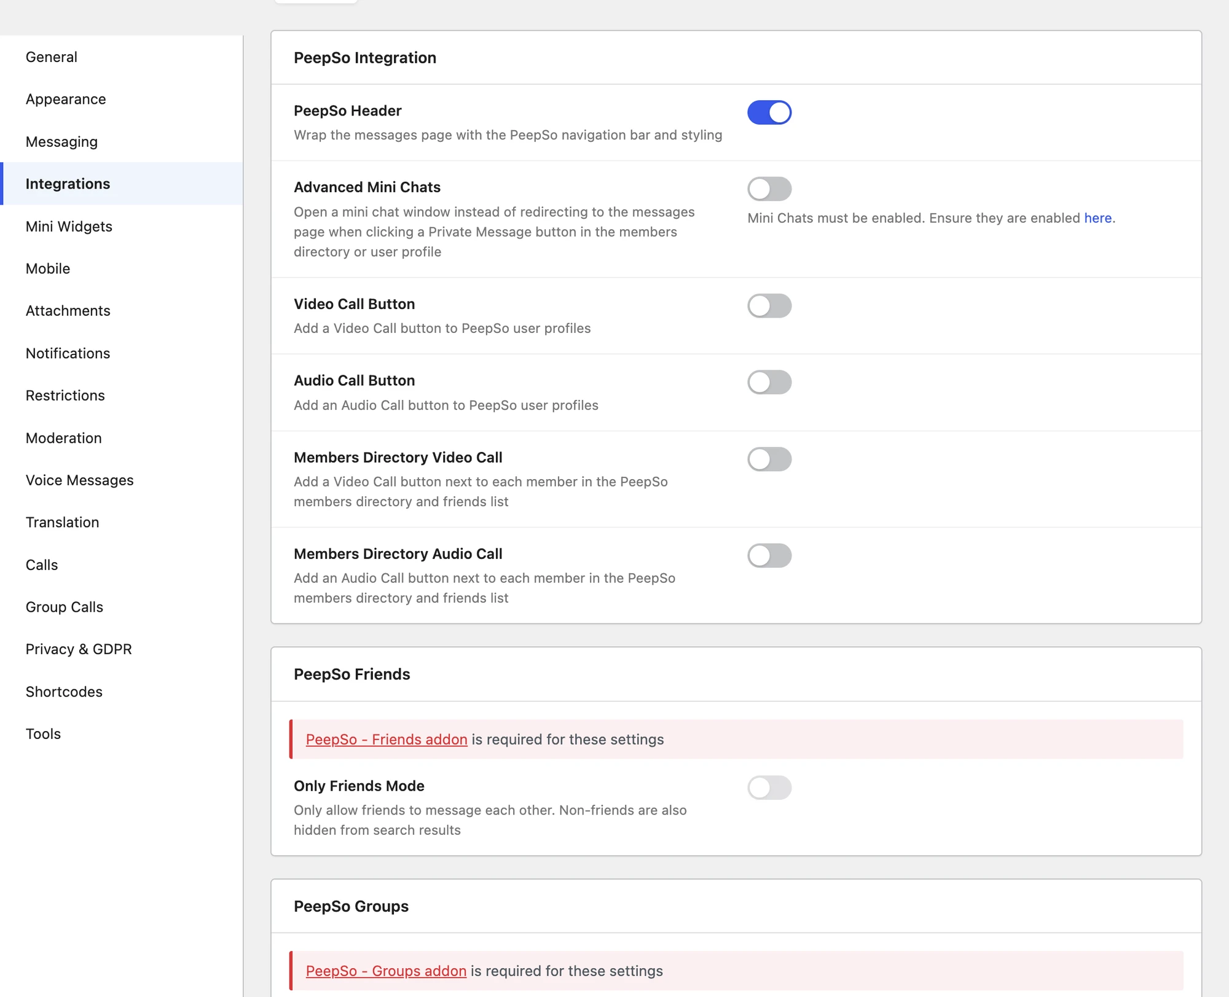Open the Mobile settings tab

122,268
